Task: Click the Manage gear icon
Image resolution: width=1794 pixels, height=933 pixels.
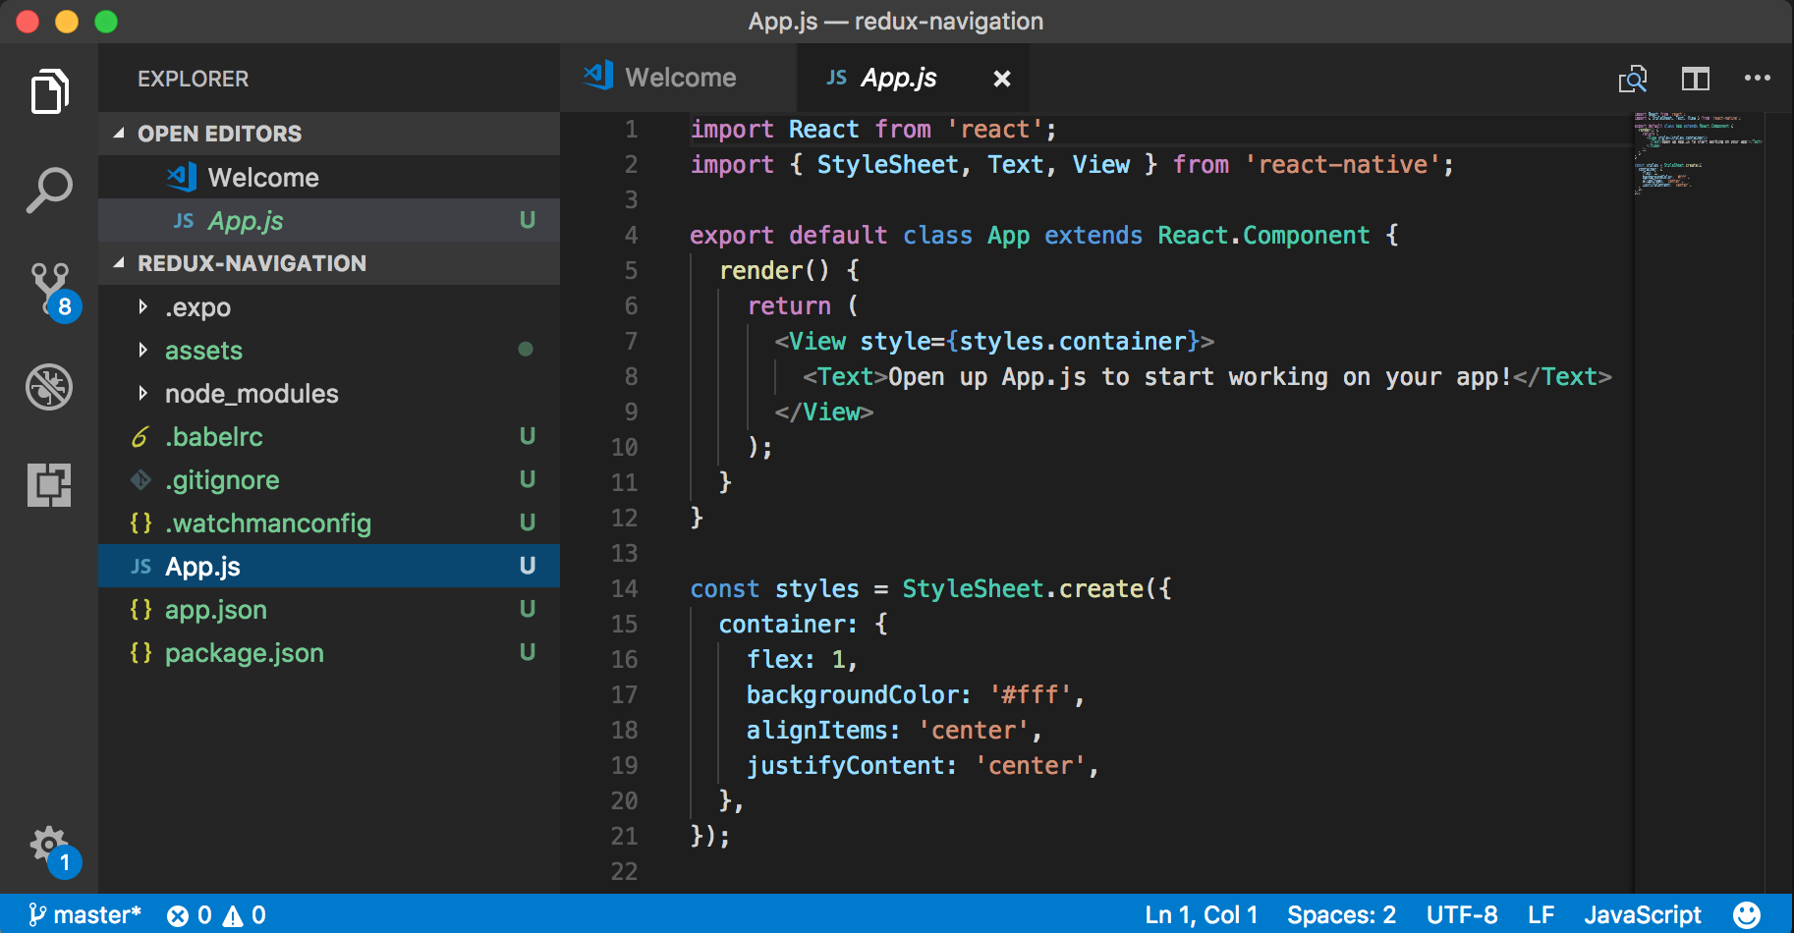Action: tap(49, 846)
